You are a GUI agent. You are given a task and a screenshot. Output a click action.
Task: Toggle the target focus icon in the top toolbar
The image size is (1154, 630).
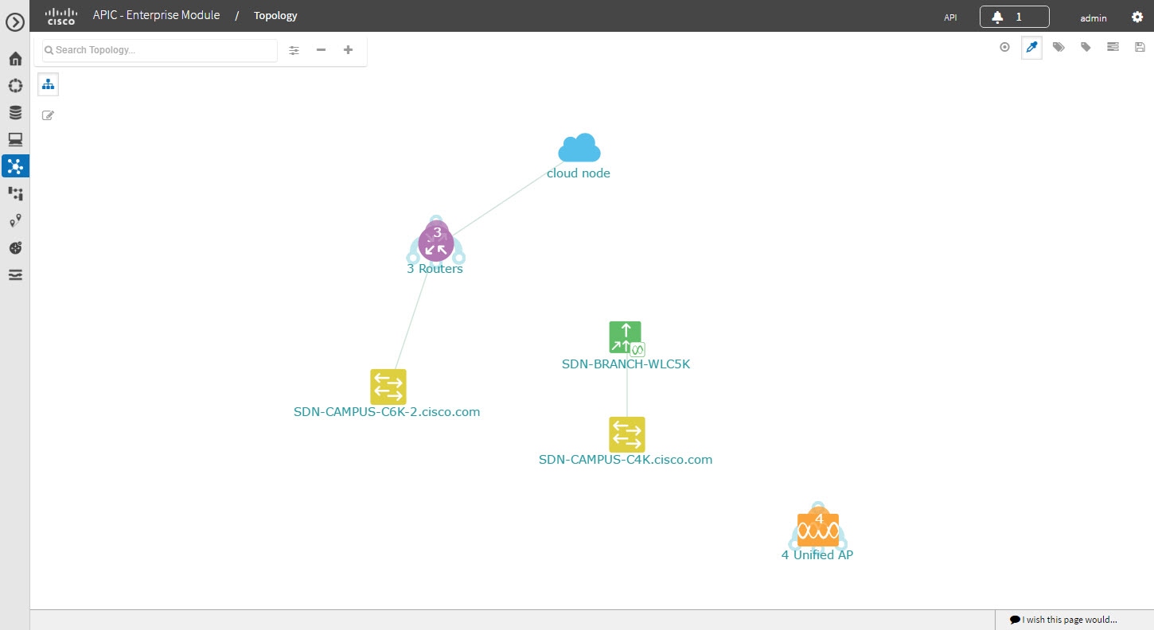(x=1004, y=47)
